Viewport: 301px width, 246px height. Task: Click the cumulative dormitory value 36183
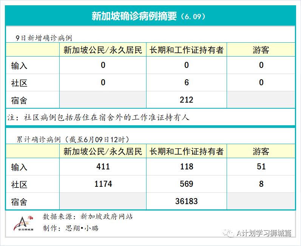187,201
